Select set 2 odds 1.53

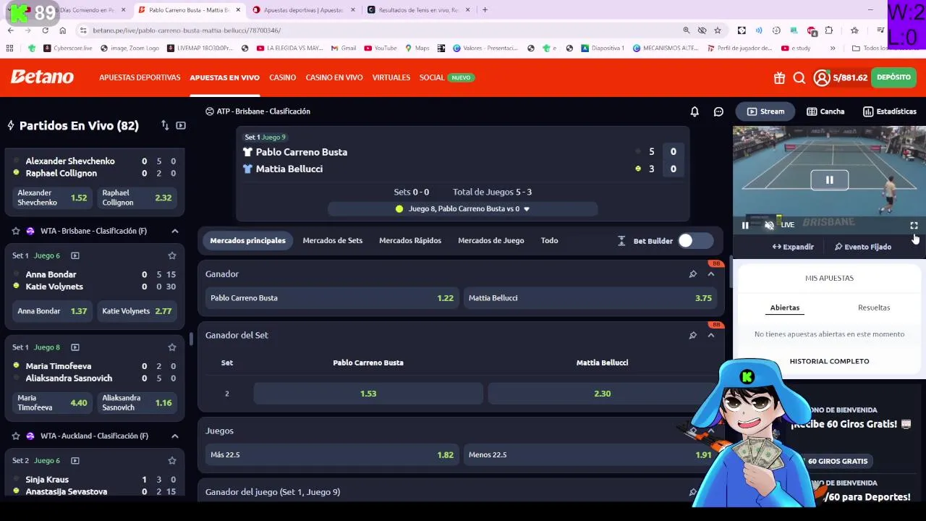tap(368, 394)
